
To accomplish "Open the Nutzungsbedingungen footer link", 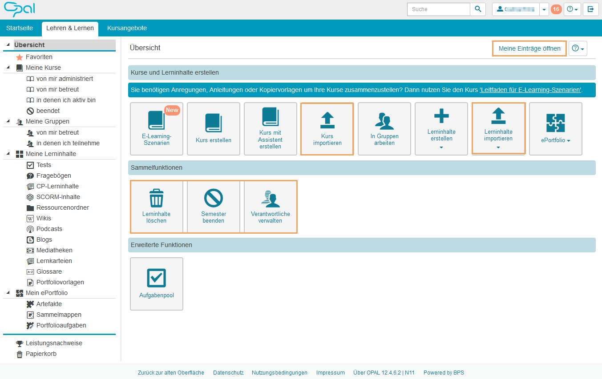I will coord(279,373).
